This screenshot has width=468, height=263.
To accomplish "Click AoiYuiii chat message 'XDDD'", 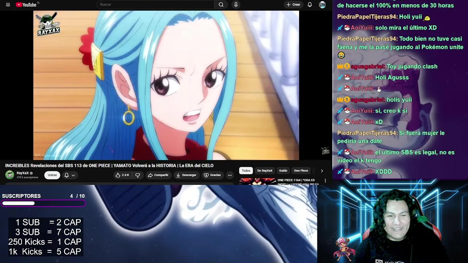I will [383, 172].
